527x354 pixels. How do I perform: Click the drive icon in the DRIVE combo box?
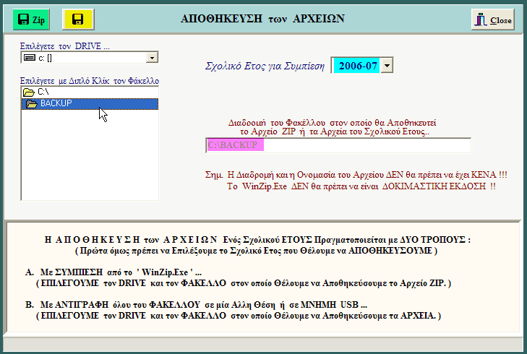30,57
